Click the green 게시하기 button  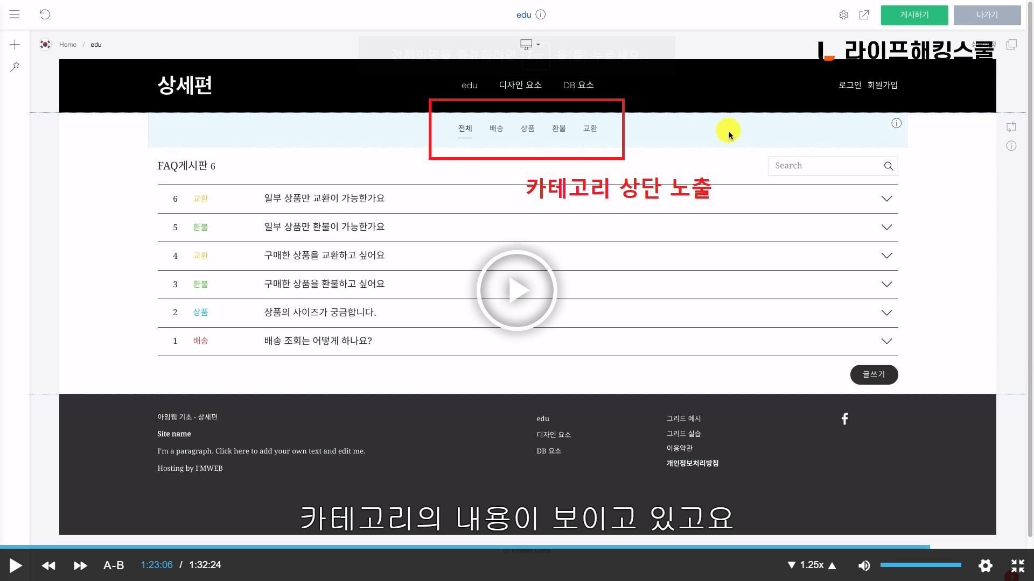[914, 15]
